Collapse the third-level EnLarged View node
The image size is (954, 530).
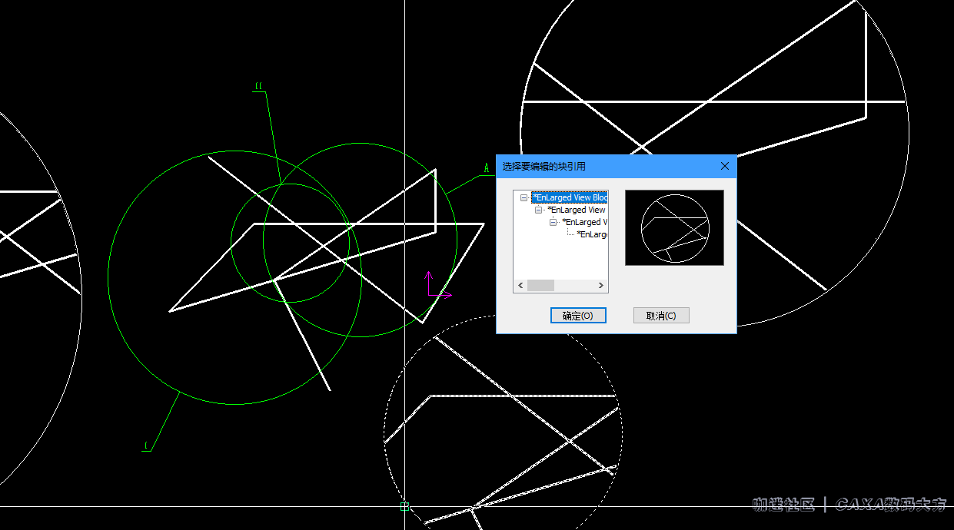[x=553, y=222]
